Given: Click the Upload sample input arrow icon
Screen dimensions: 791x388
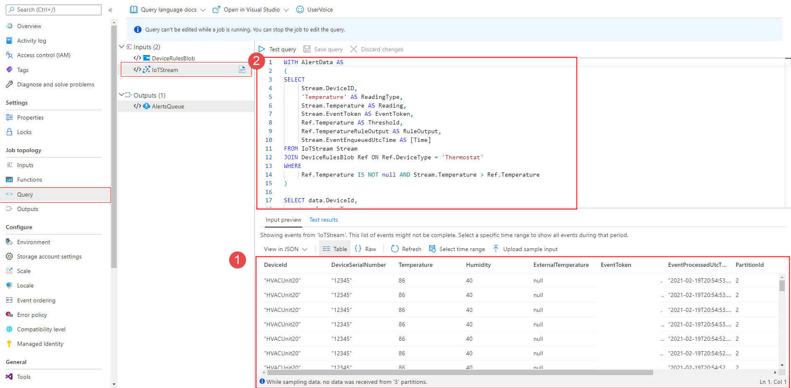Looking at the screenshot, I should click(x=496, y=249).
